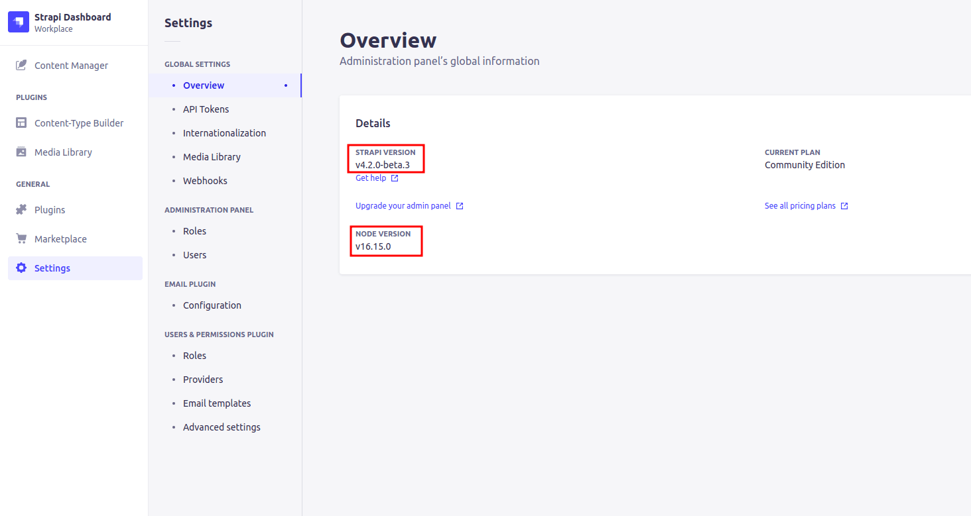Click external icon beside See all pricing plans
Screen dimensions: 971x516
click(844, 206)
